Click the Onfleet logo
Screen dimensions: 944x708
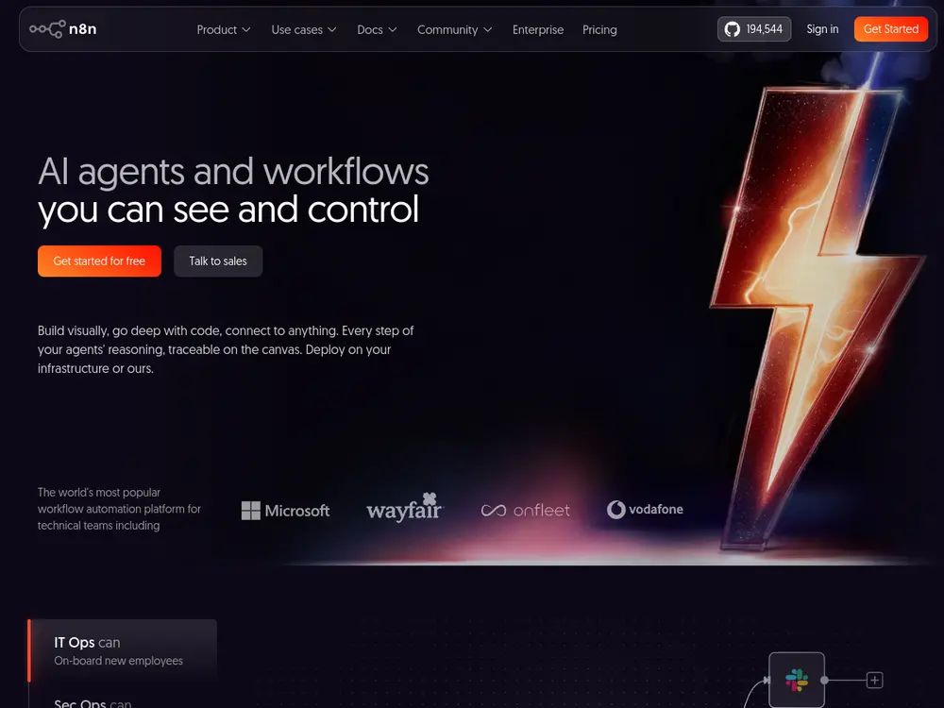pos(525,511)
